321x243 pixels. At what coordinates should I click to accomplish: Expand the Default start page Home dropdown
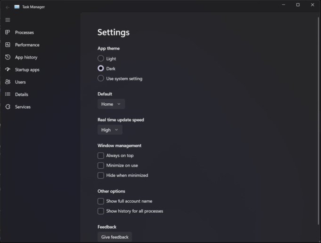pyautogui.click(x=111, y=104)
